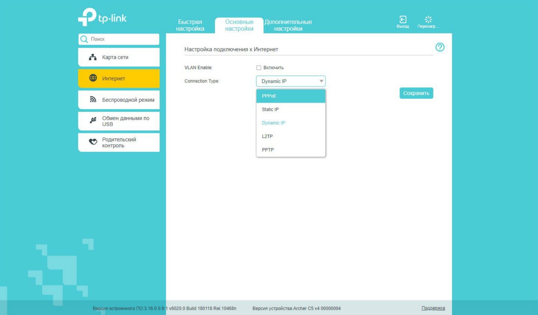Reboot router via Перезагр. icon

click(428, 20)
